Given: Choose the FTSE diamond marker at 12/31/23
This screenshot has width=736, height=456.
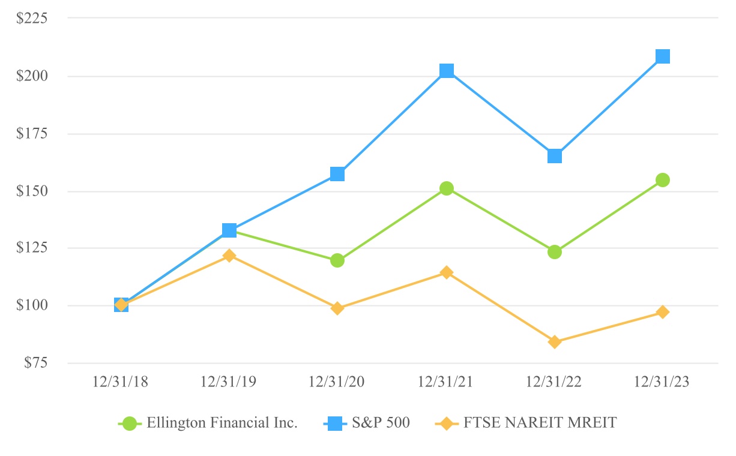Looking at the screenshot, I should (663, 312).
